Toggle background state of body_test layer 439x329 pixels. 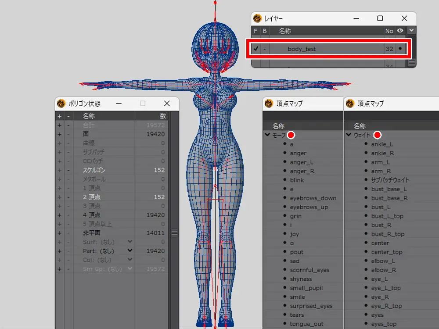coord(264,49)
